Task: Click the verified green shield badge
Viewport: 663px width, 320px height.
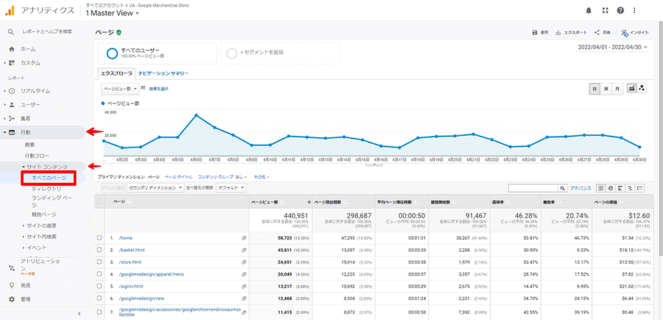Action: click(119, 32)
